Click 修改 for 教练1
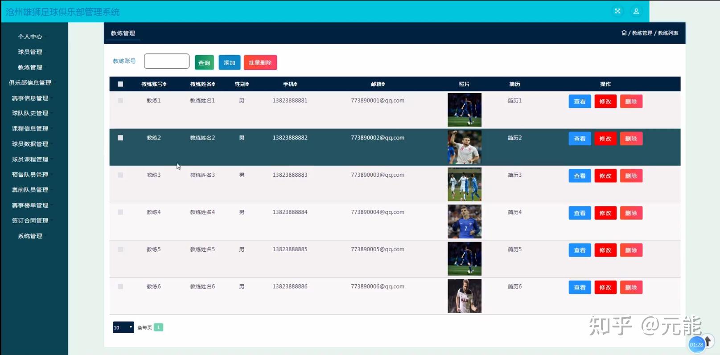The height and width of the screenshot is (355, 720). (605, 102)
